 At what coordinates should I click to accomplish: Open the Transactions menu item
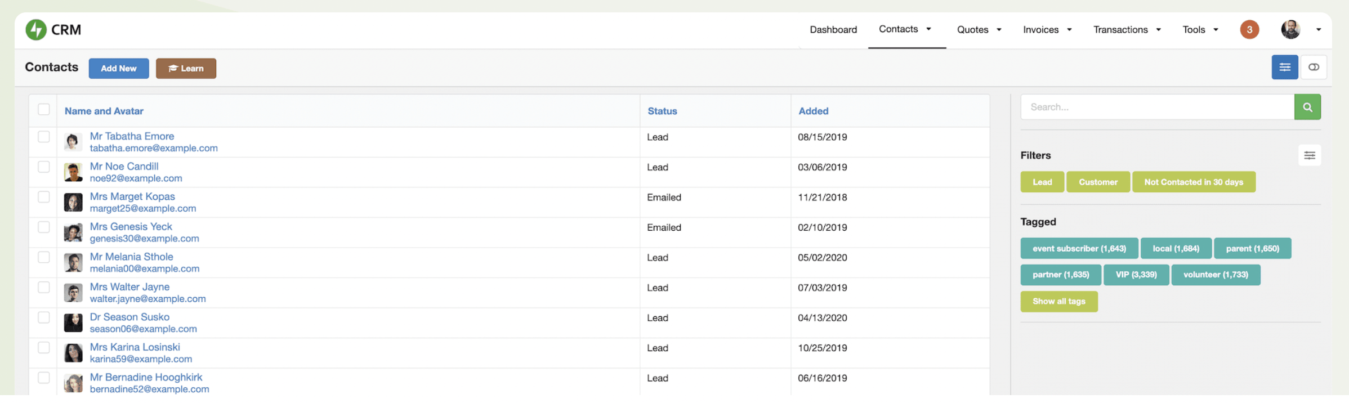1120,30
